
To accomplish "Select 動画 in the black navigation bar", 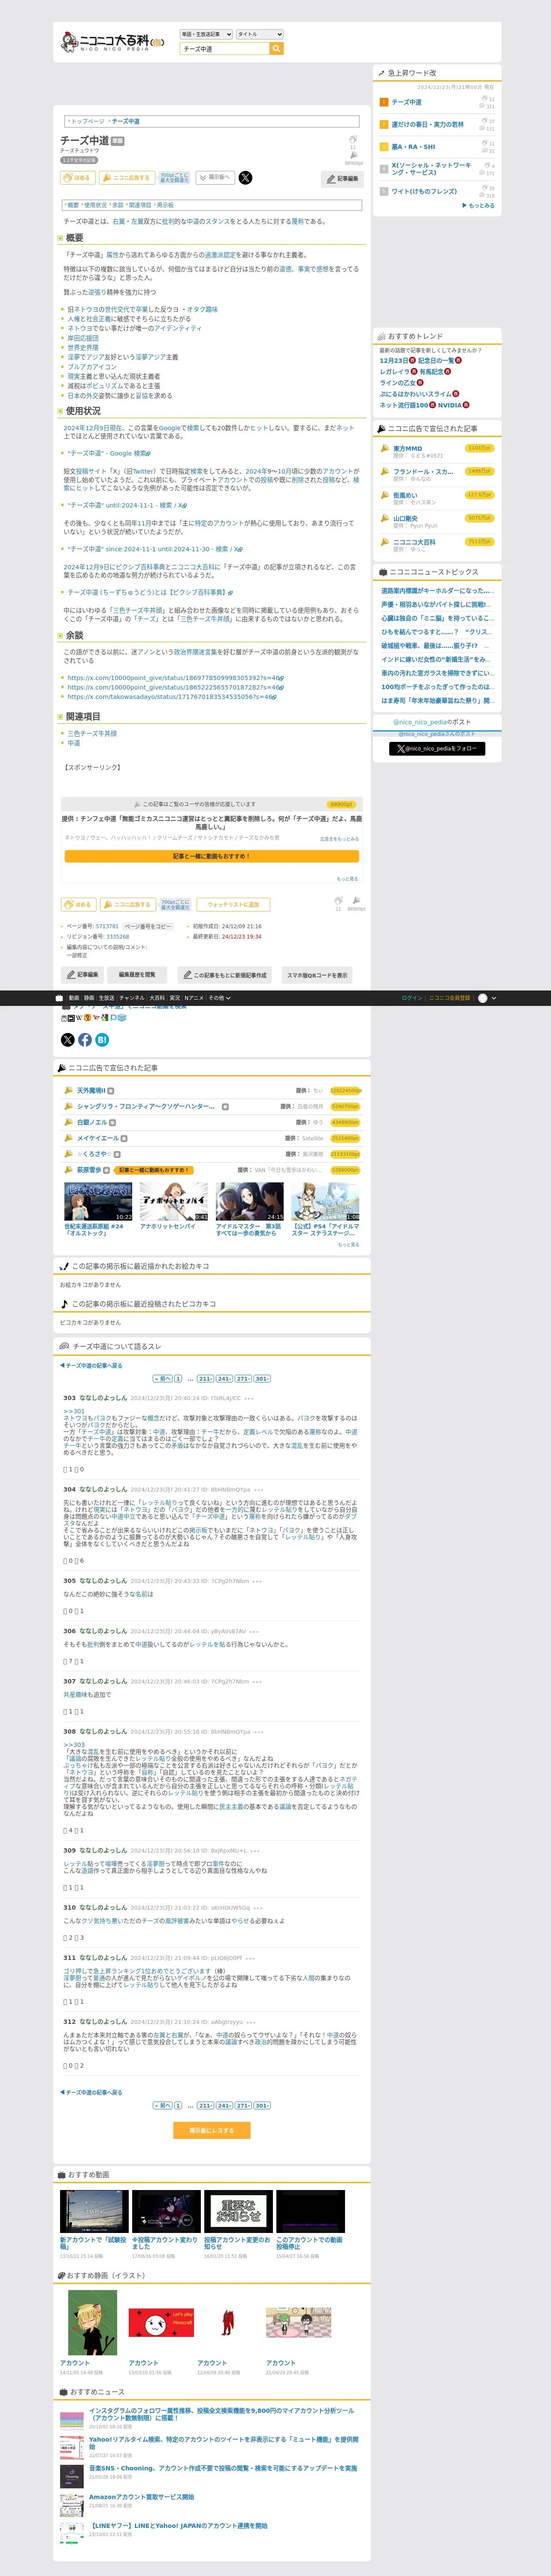I will pyautogui.click(x=74, y=998).
